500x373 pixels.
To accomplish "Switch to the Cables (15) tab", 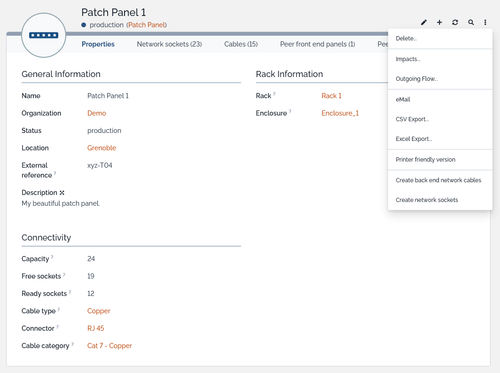I will [241, 44].
